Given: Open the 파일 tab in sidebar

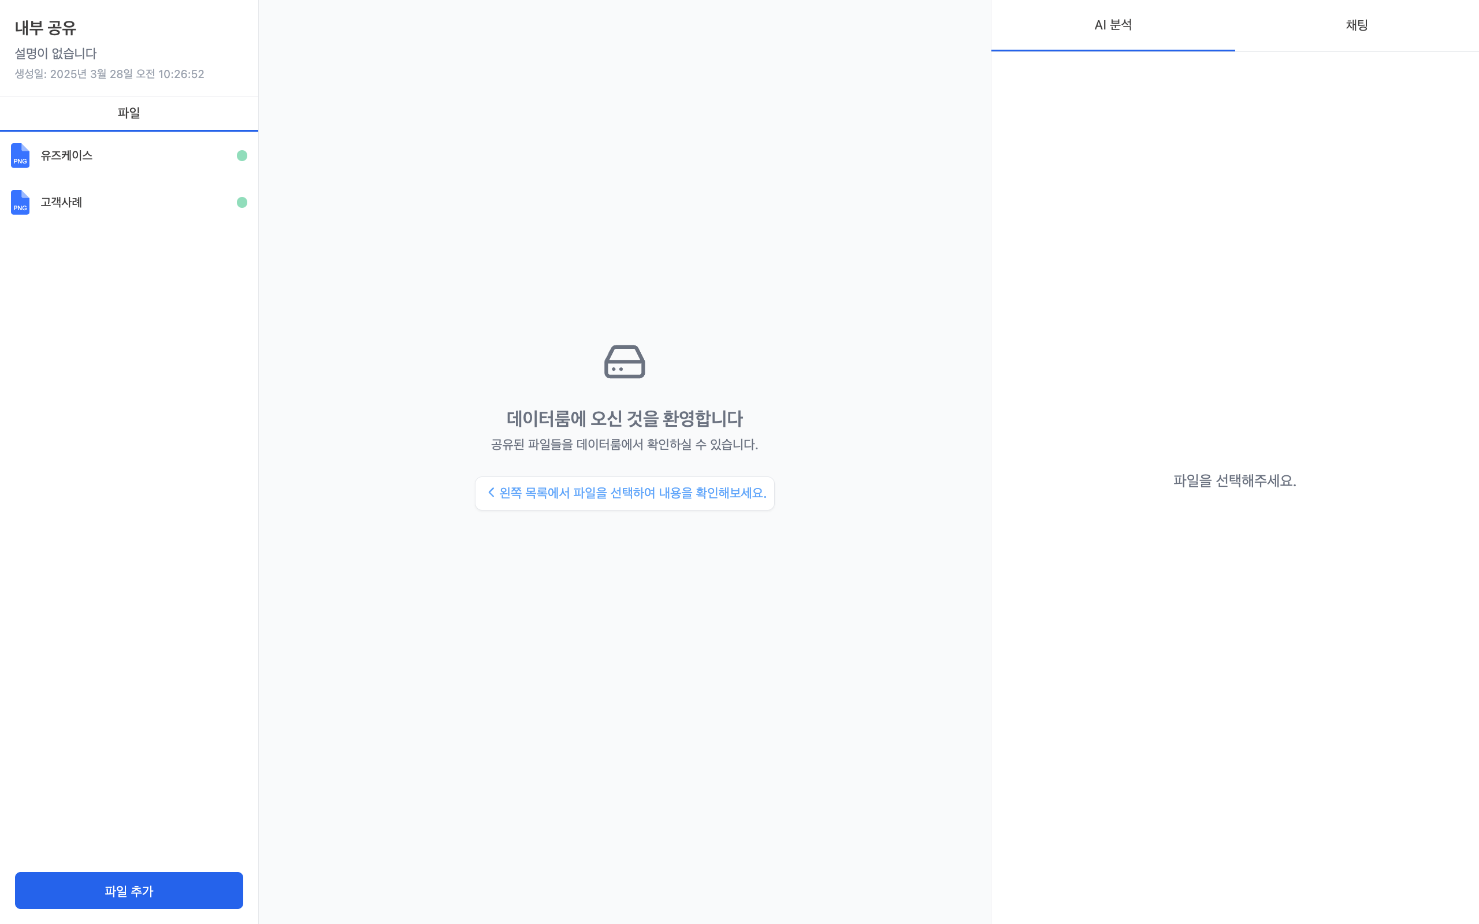Looking at the screenshot, I should [128, 113].
